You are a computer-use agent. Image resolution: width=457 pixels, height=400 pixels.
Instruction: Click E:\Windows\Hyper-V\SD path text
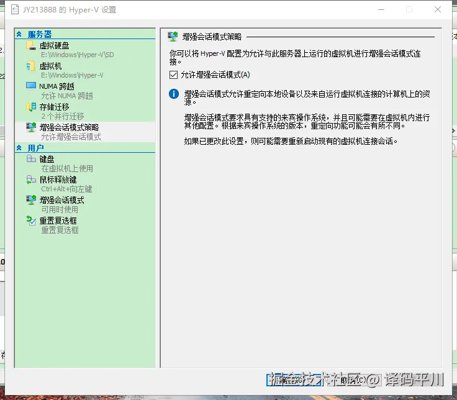click(x=77, y=55)
